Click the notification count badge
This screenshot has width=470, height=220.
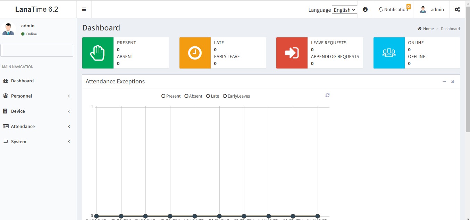tap(409, 6)
